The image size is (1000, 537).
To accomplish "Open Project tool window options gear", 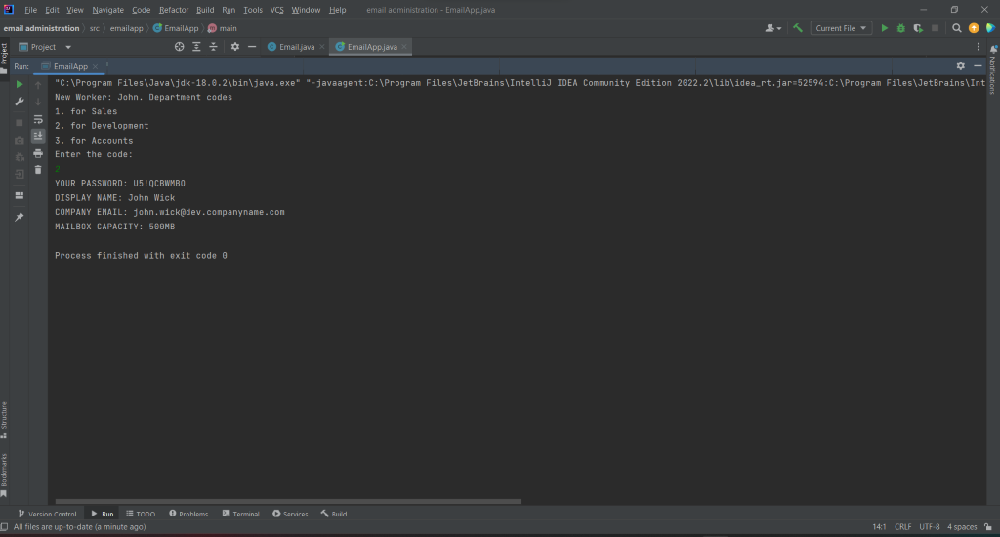I will pyautogui.click(x=234, y=47).
